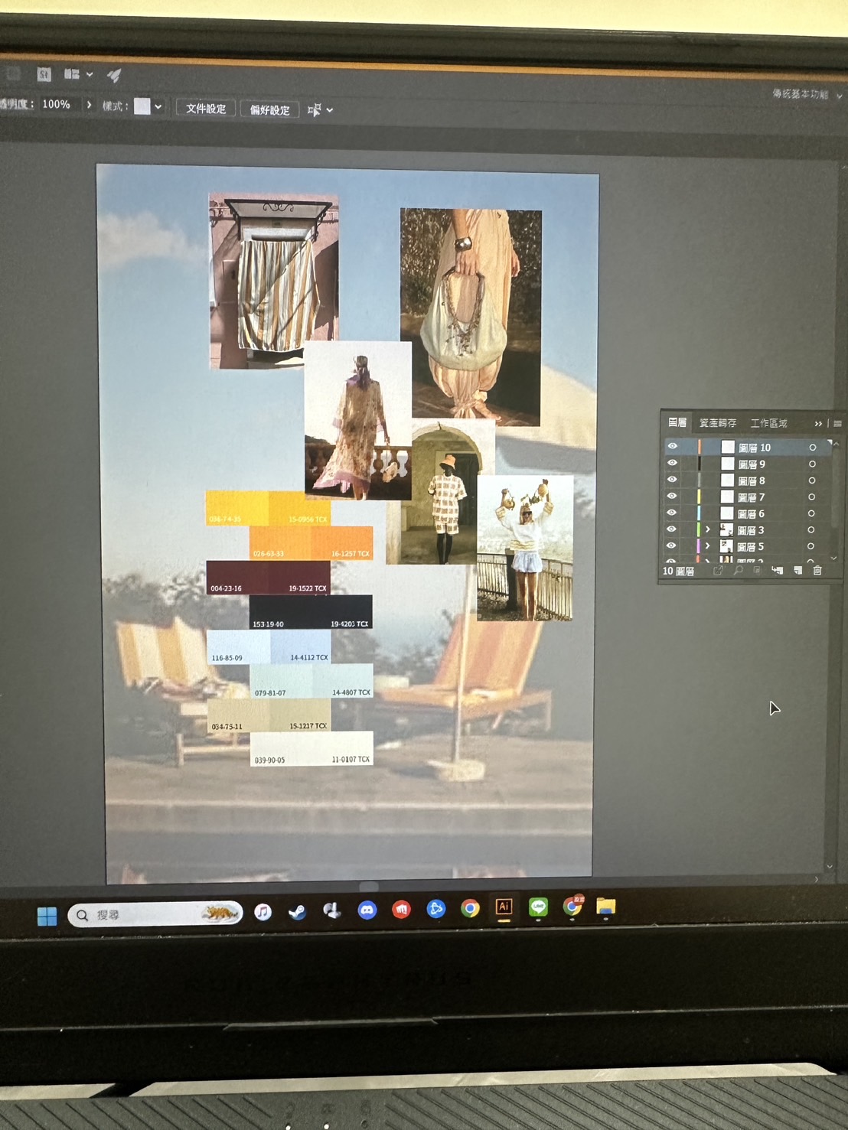
Task: Click the 樣式 style color swatch
Action: (x=142, y=106)
